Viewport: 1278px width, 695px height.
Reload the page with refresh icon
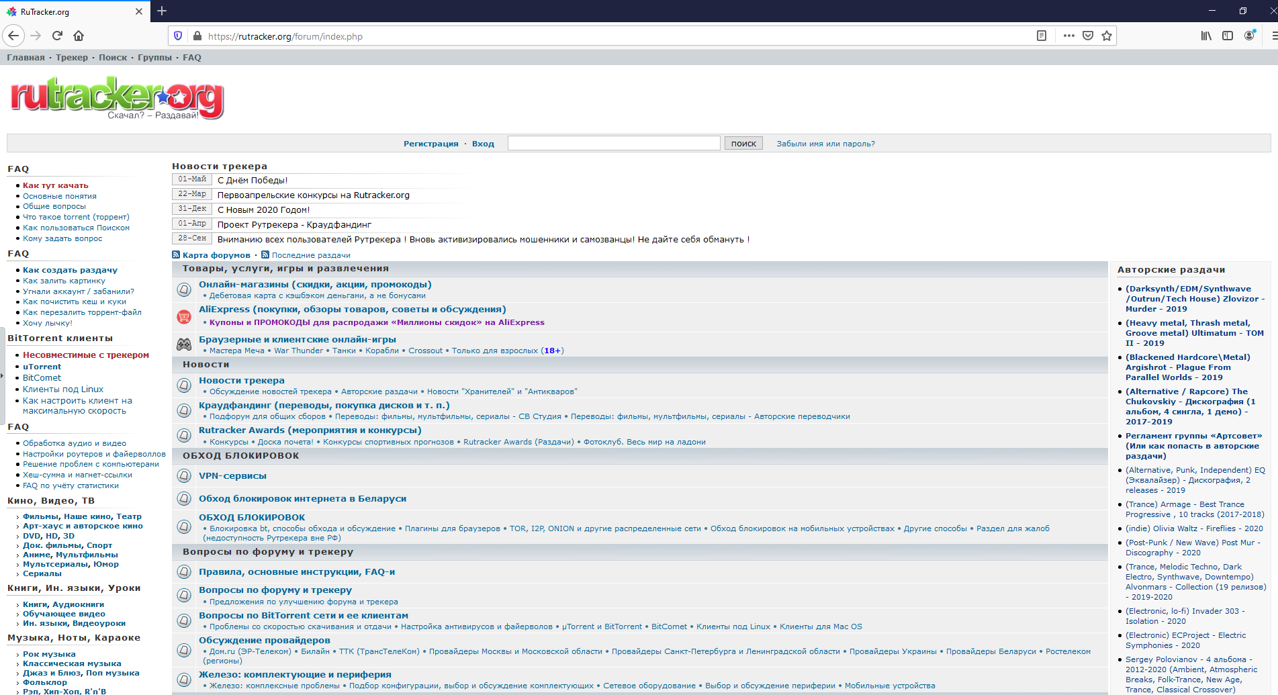click(57, 36)
